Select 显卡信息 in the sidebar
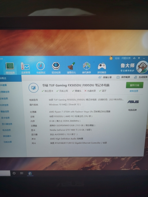The width and height of the screenshot is (148, 197). click(x=5, y=118)
